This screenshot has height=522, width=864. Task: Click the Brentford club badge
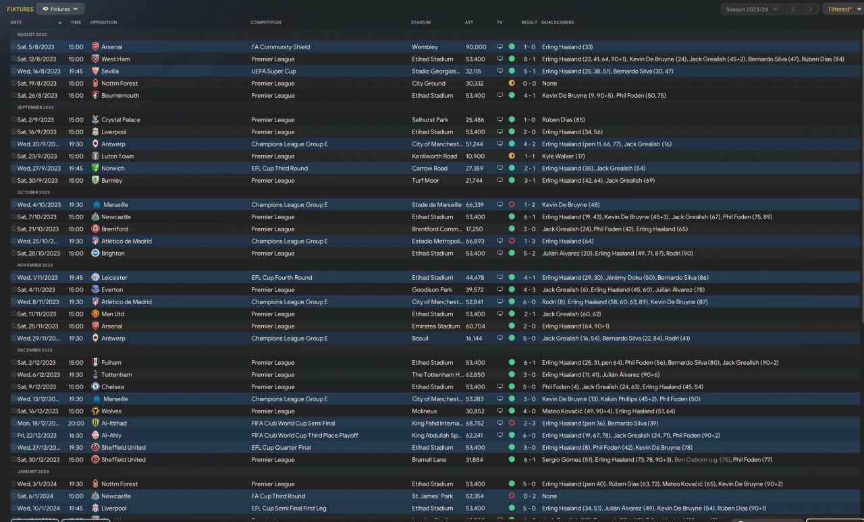tap(95, 229)
